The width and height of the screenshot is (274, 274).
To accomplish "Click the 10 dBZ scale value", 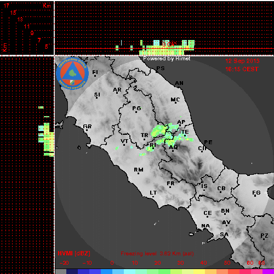I will coord(135,263).
